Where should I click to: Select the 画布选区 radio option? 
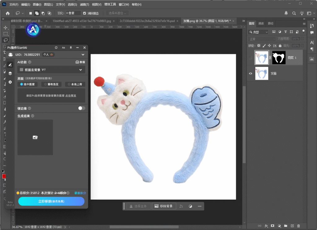51,84
